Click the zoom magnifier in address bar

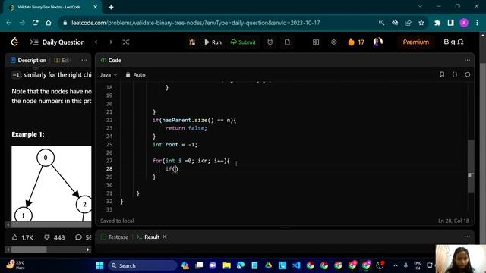[x=381, y=23]
